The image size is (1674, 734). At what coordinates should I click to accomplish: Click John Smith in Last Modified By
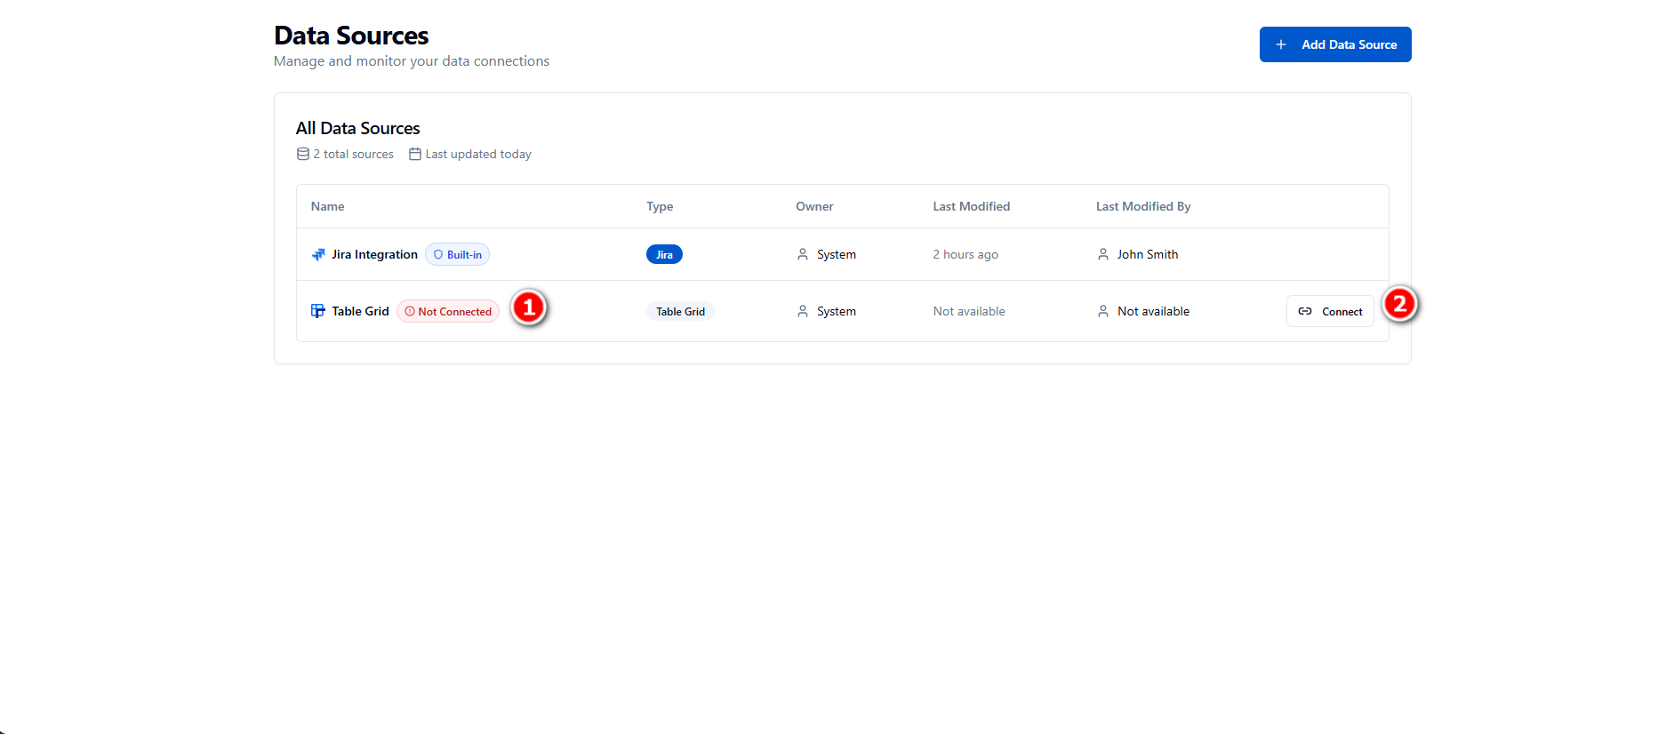(x=1148, y=254)
